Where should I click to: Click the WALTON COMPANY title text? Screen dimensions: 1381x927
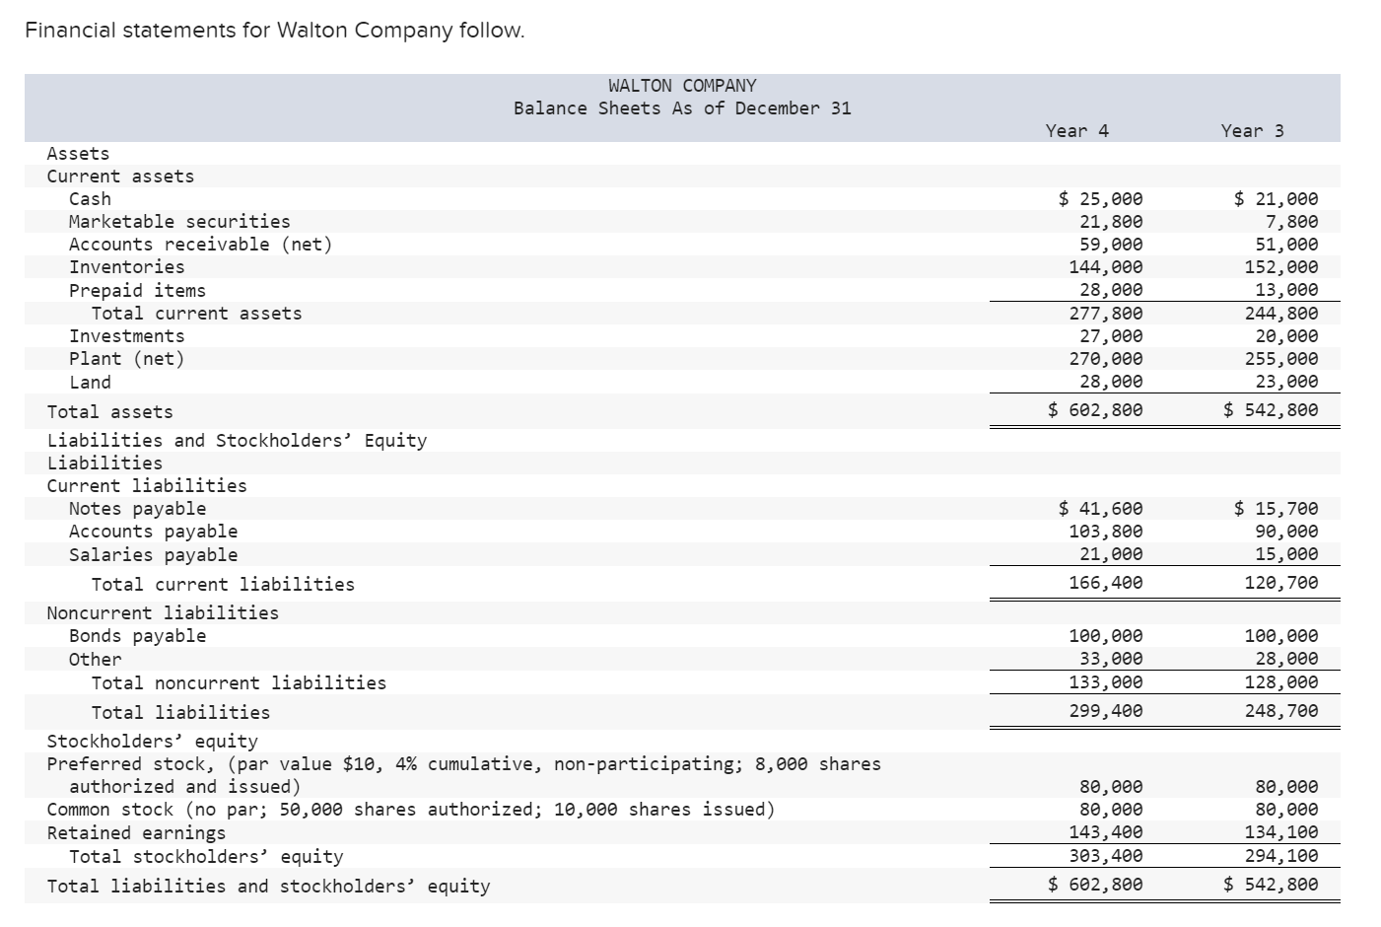tap(682, 85)
